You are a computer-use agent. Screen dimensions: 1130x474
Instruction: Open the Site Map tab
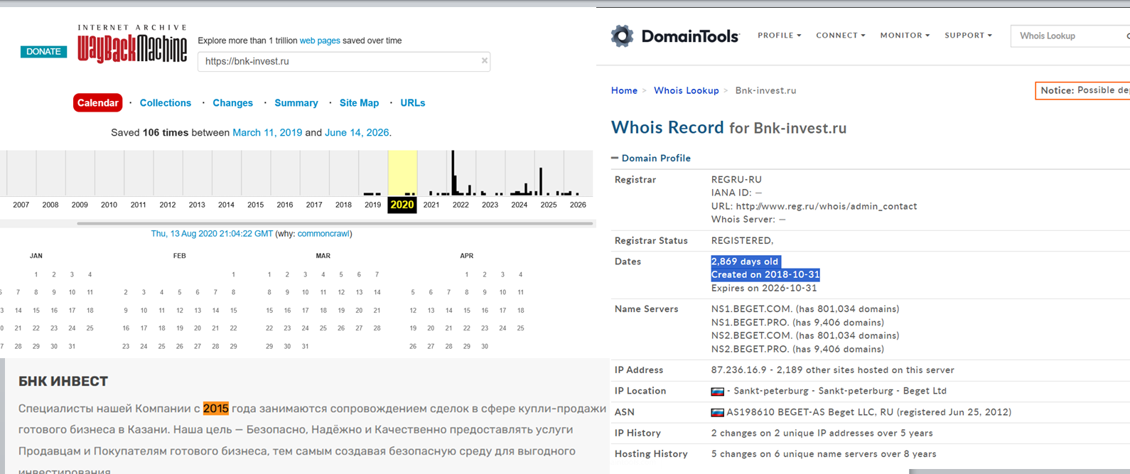[x=359, y=103]
